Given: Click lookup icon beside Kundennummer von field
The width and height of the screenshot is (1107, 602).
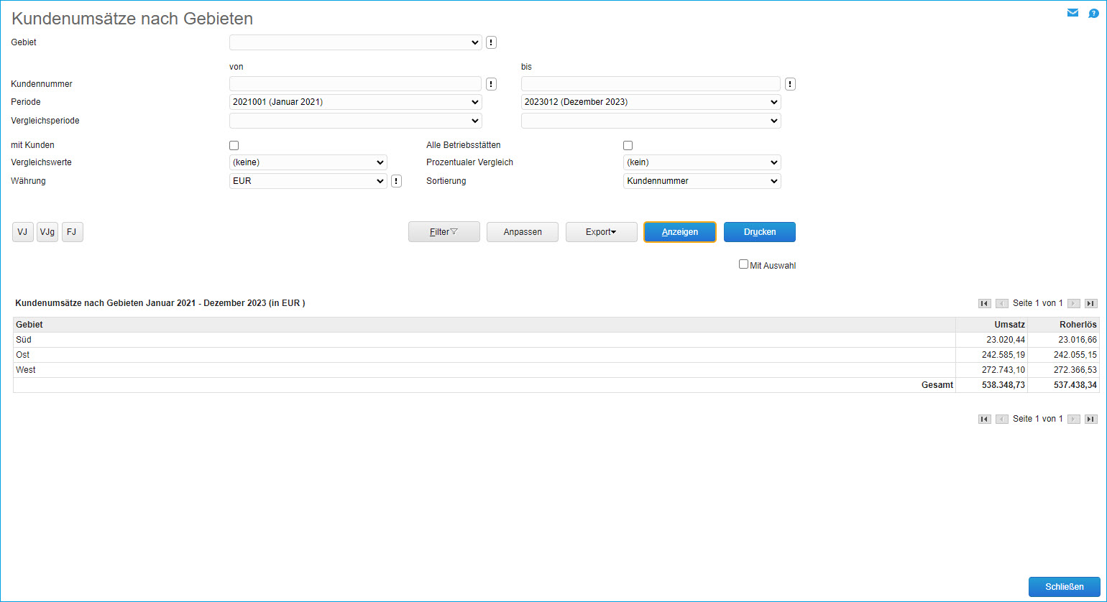Looking at the screenshot, I should (491, 84).
